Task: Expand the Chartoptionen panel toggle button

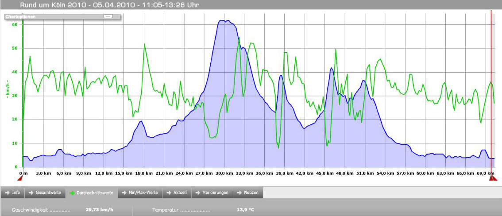Action: [x=108, y=16]
